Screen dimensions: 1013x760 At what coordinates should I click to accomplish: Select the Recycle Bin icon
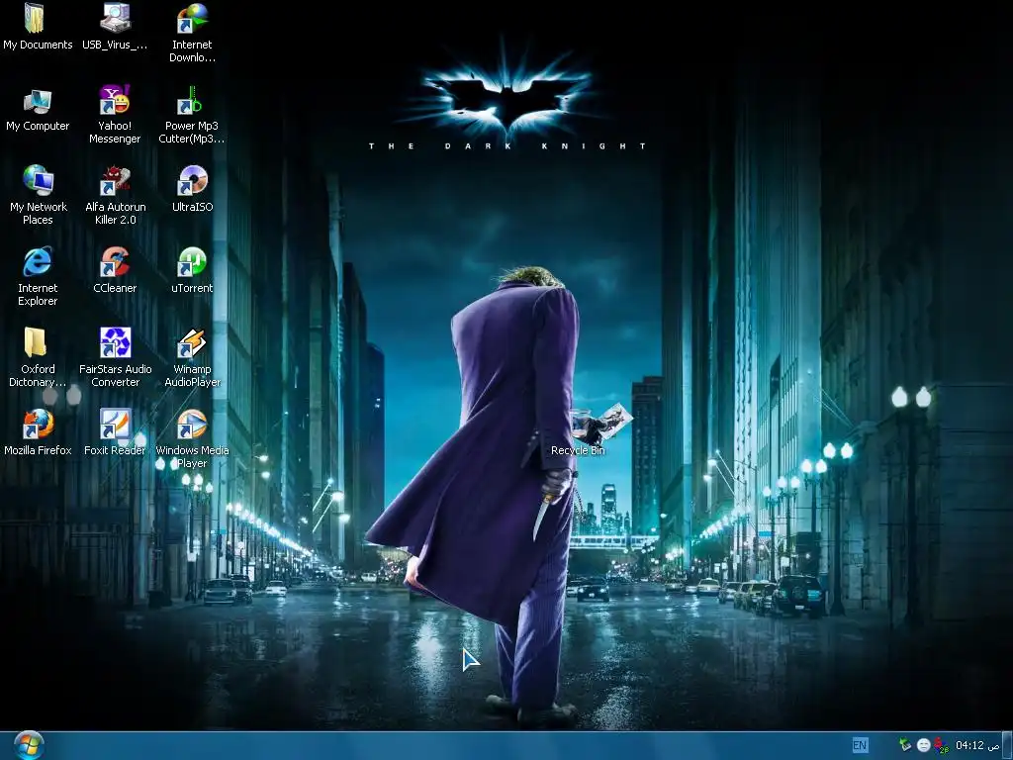pyautogui.click(x=578, y=429)
